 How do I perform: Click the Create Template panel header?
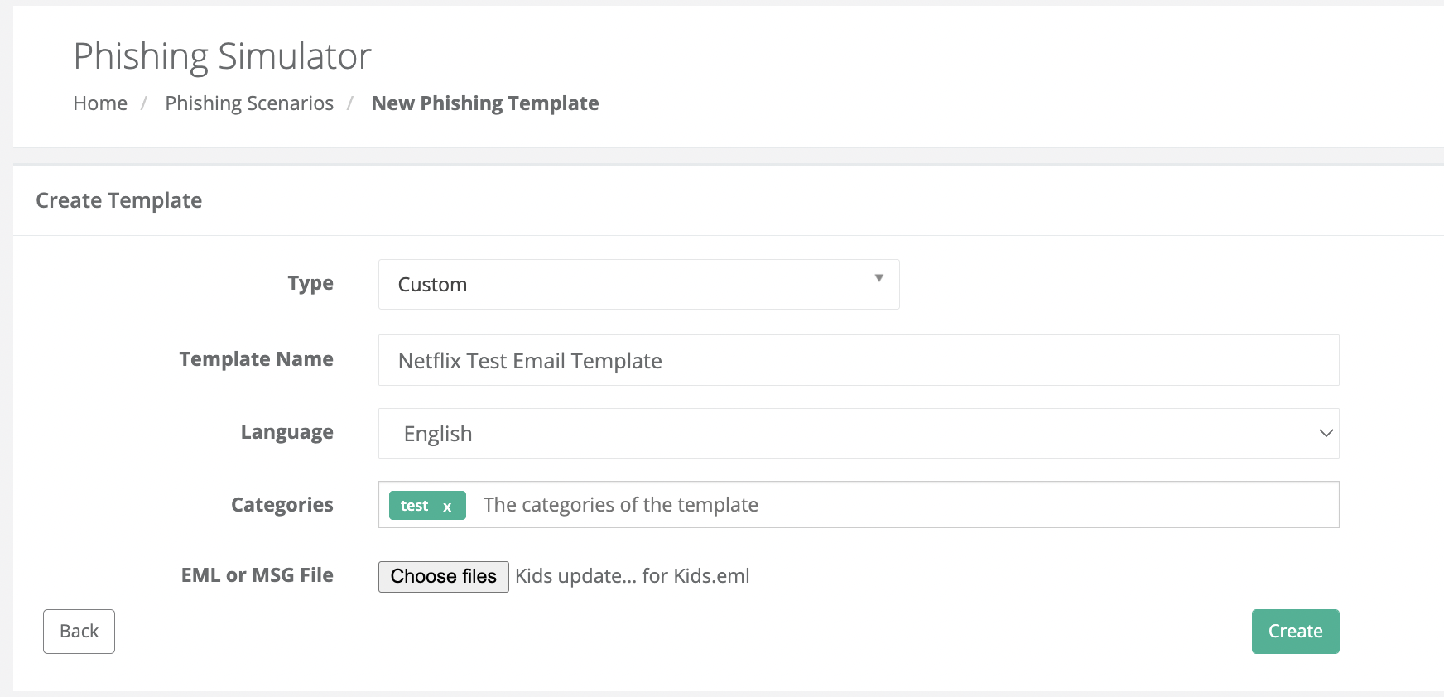coord(118,200)
